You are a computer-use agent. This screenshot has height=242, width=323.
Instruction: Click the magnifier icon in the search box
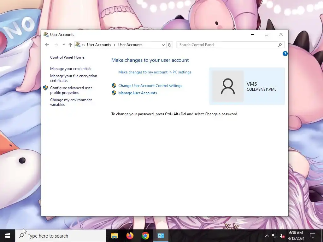(x=280, y=45)
